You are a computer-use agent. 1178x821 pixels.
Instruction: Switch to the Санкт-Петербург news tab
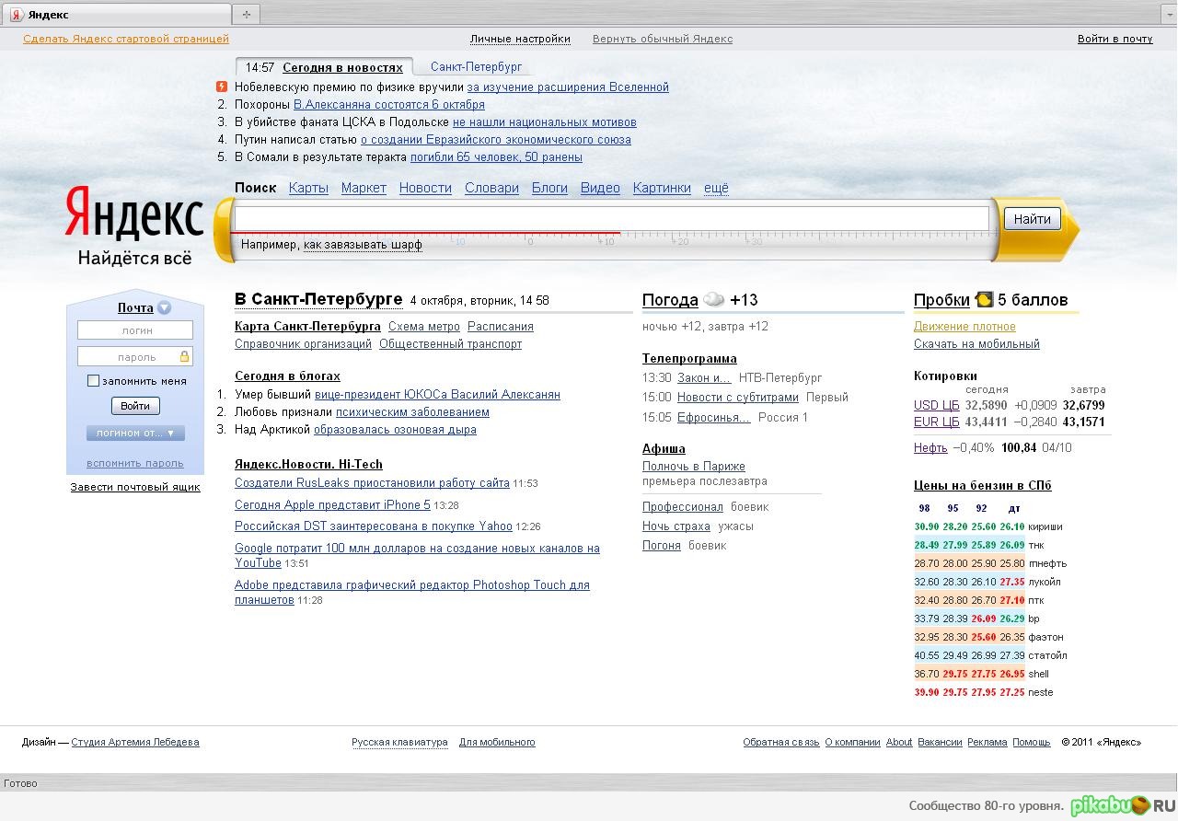(x=476, y=67)
